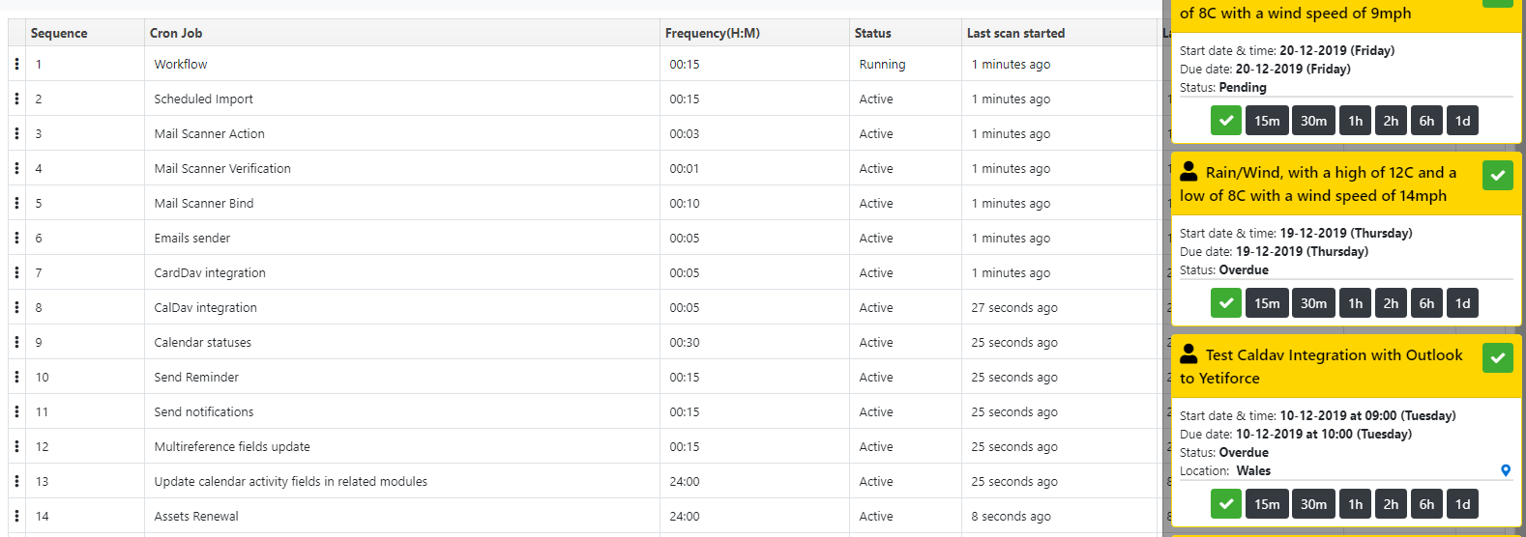Viewport: 1526px width, 537px height.
Task: Select the Scheduled Import cron job name
Action: coord(204,99)
